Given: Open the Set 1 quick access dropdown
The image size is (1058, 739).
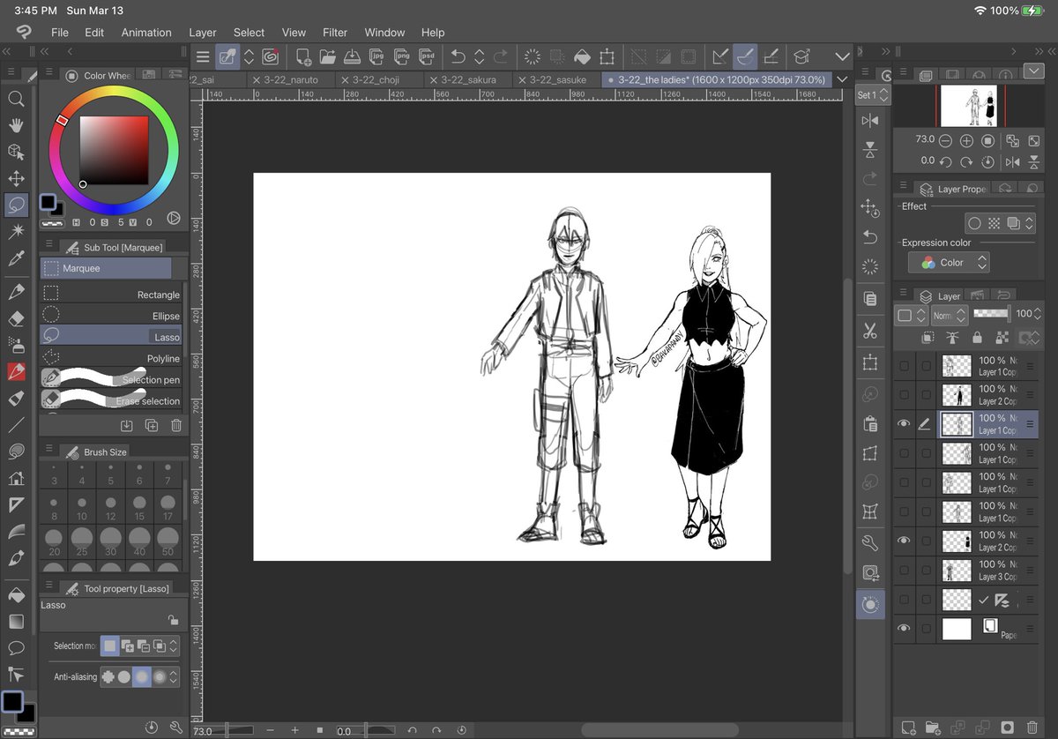Looking at the screenshot, I should click(x=873, y=94).
